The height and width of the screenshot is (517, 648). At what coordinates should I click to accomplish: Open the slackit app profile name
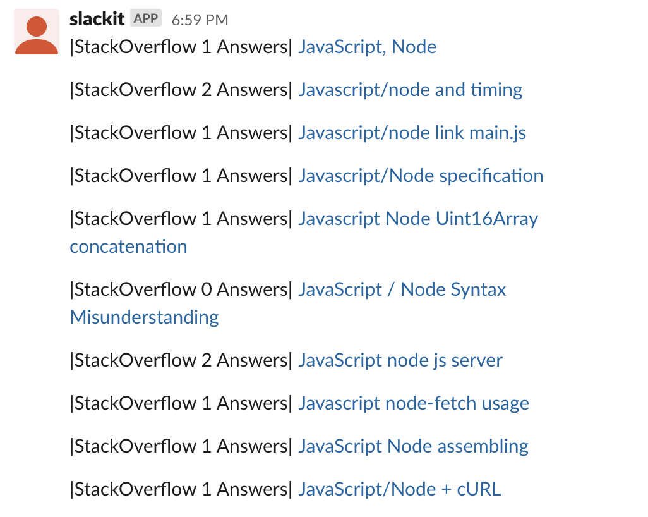pos(97,19)
